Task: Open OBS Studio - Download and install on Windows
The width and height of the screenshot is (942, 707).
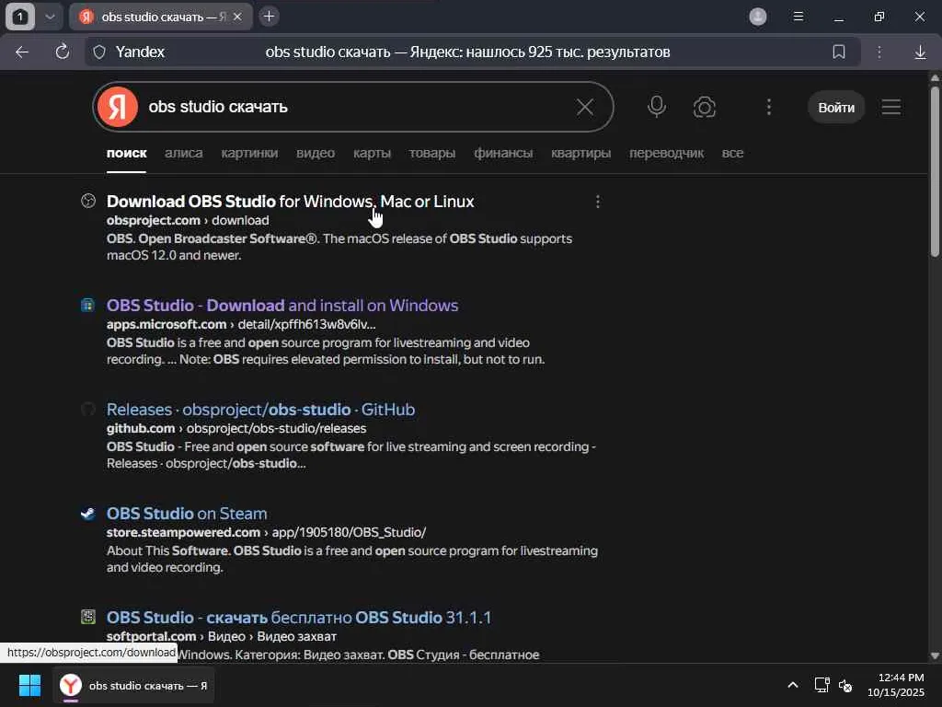Action: pos(282,306)
